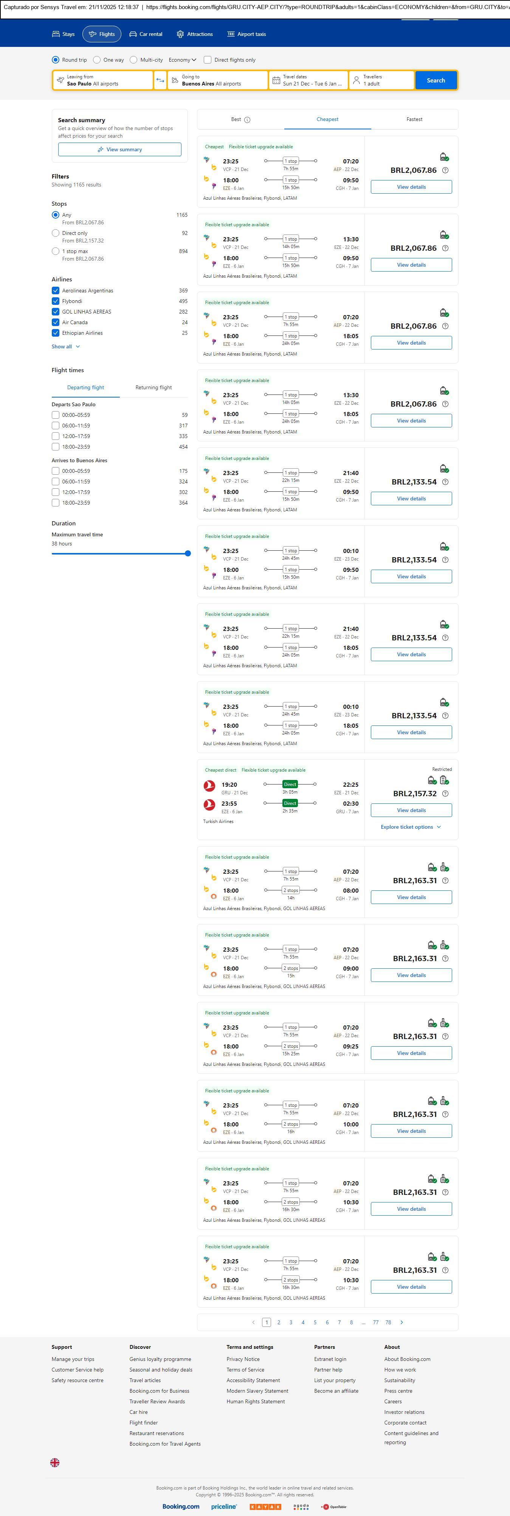The image size is (510, 1516).
Task: Click the View summary button
Action: [119, 149]
